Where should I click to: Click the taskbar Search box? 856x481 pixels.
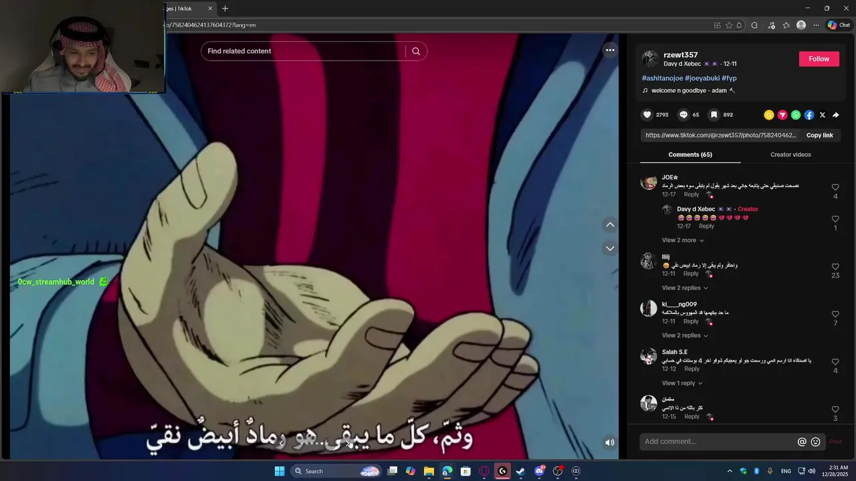[x=337, y=471]
